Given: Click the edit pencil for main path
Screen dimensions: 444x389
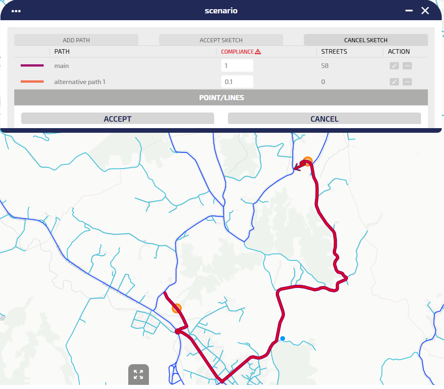Looking at the screenshot, I should (x=394, y=66).
